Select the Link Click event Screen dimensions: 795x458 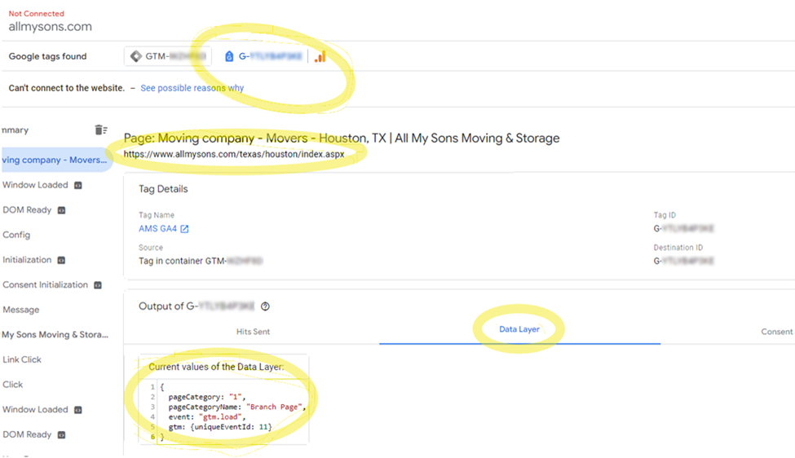(22, 359)
